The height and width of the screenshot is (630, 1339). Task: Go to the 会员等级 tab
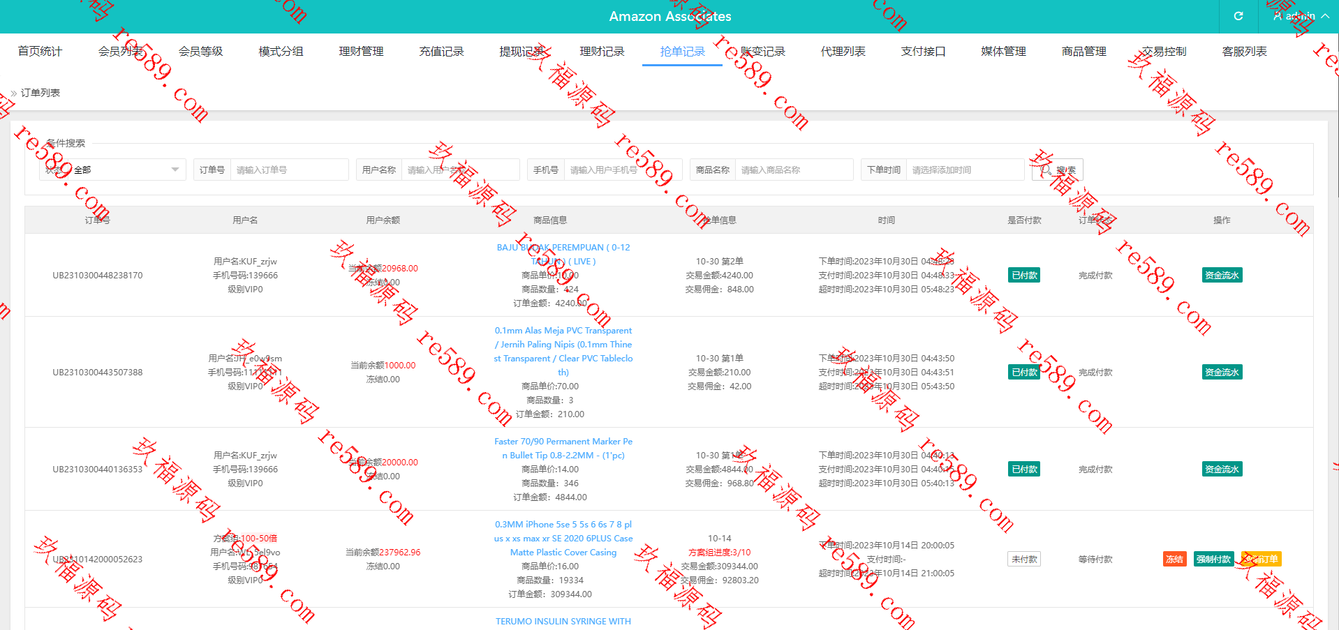pos(200,51)
